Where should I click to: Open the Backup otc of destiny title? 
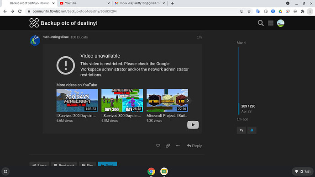pos(69,23)
